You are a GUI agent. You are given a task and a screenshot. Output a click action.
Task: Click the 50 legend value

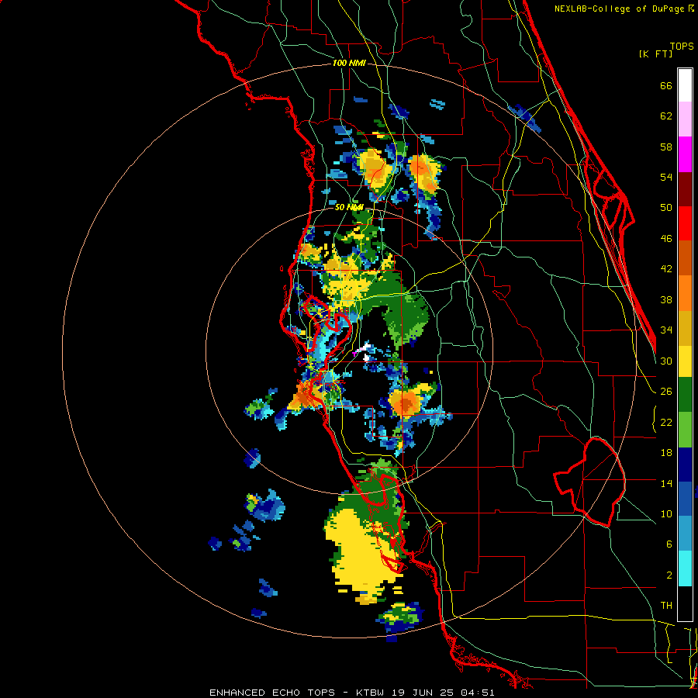click(666, 208)
